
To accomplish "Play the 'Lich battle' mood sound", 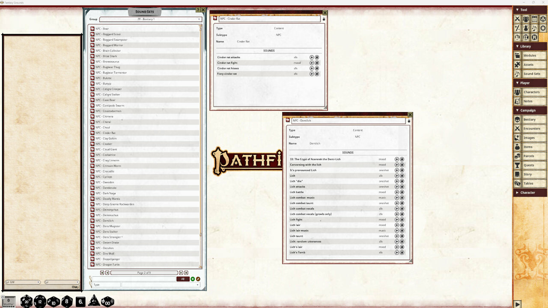I will 397,192.
